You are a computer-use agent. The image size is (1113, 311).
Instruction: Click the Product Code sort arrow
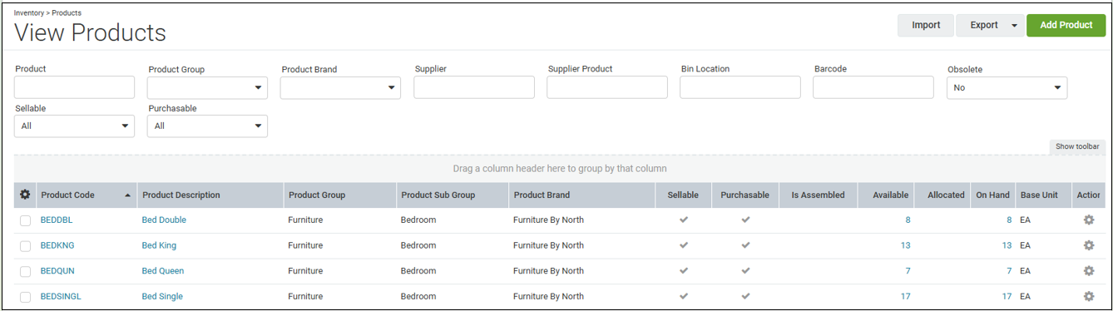(127, 195)
